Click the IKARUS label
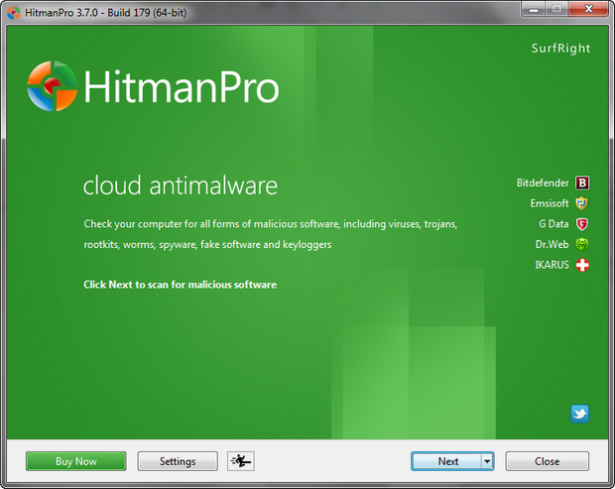The image size is (615, 489). click(x=552, y=265)
